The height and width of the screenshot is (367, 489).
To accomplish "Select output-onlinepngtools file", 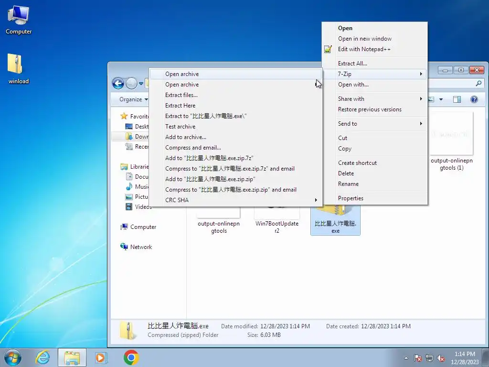I will [x=219, y=220].
